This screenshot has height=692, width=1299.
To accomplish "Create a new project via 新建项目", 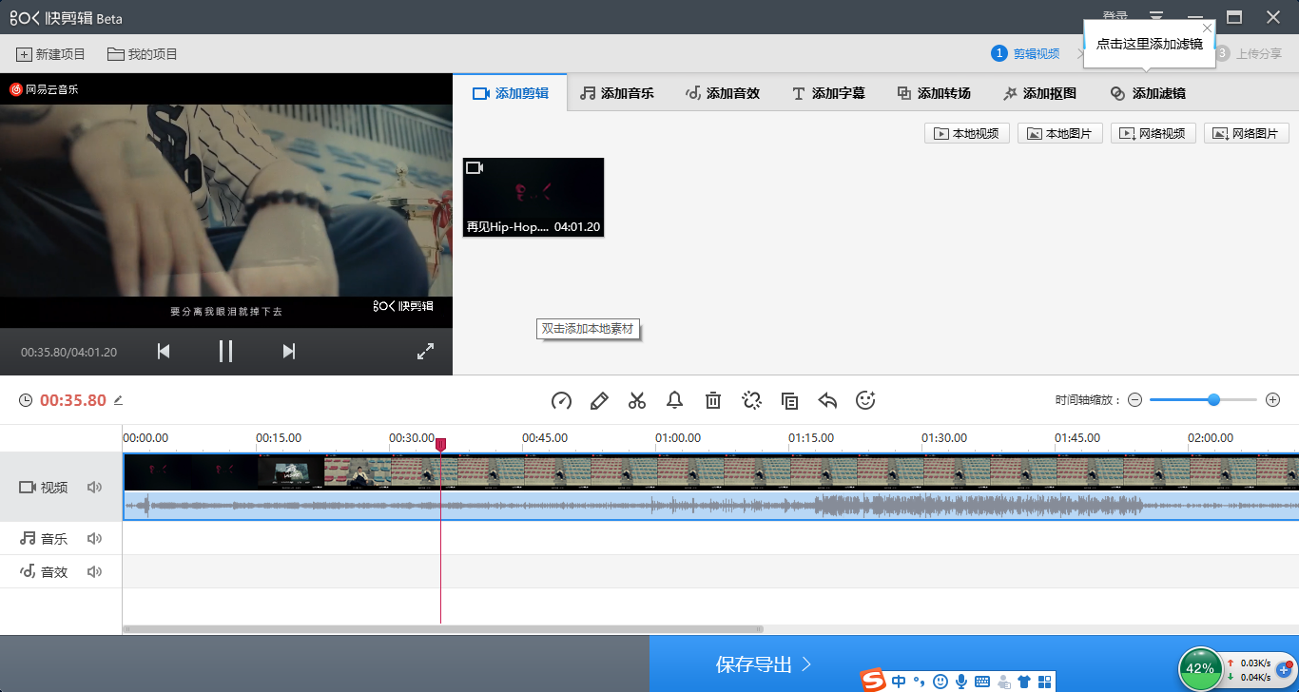I will tap(51, 54).
